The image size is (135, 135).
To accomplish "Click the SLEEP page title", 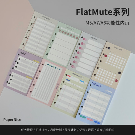I will pos(57,86).
